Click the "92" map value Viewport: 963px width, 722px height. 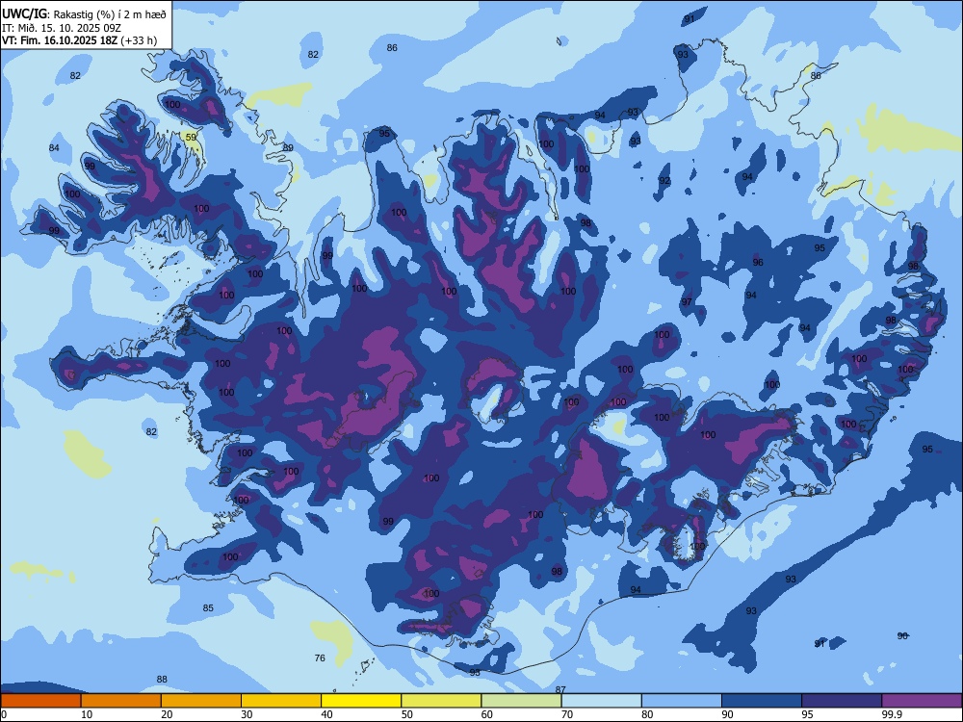[x=664, y=181]
